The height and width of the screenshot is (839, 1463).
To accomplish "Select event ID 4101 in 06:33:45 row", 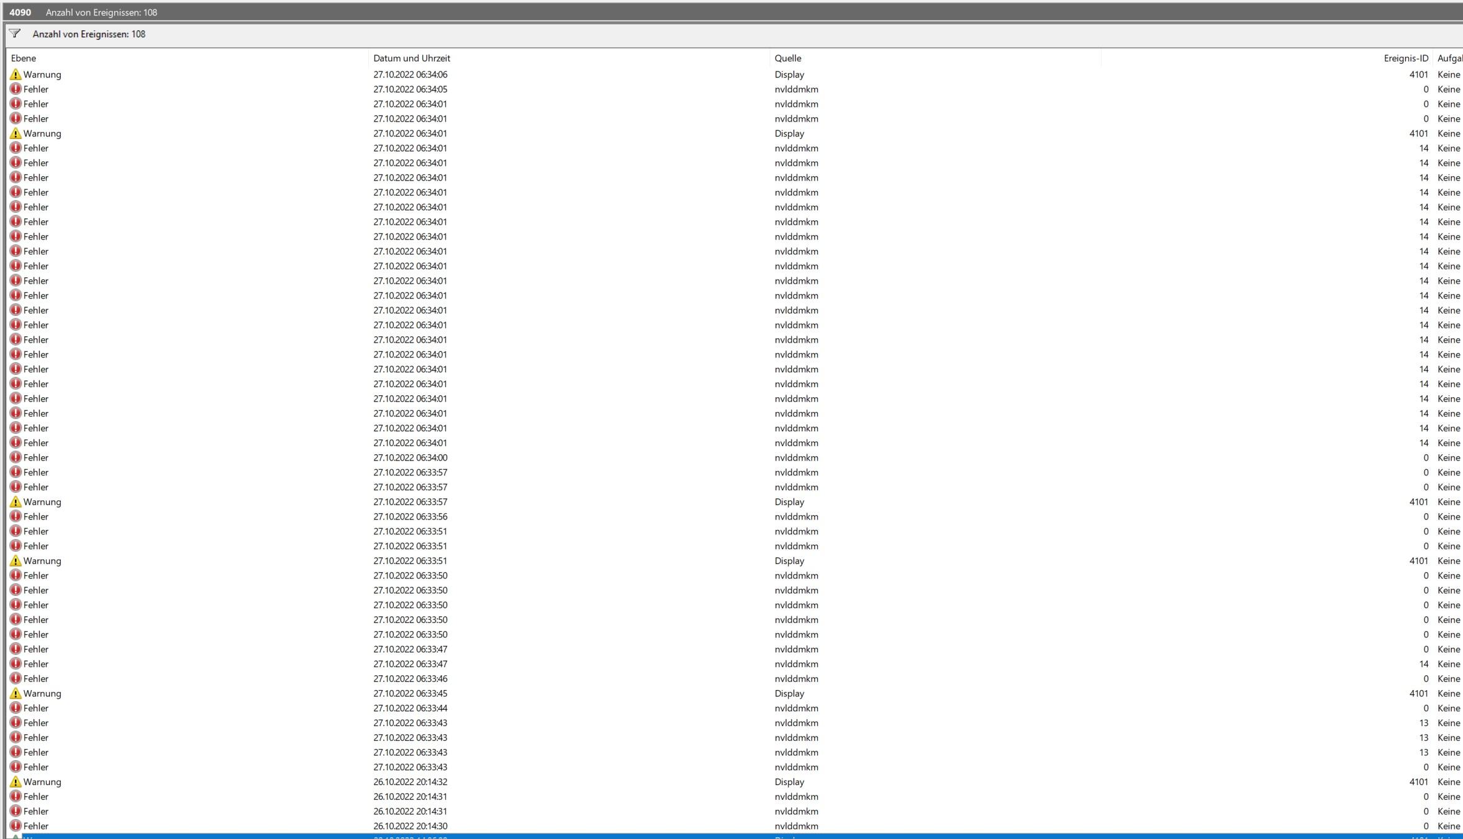I will (1418, 694).
